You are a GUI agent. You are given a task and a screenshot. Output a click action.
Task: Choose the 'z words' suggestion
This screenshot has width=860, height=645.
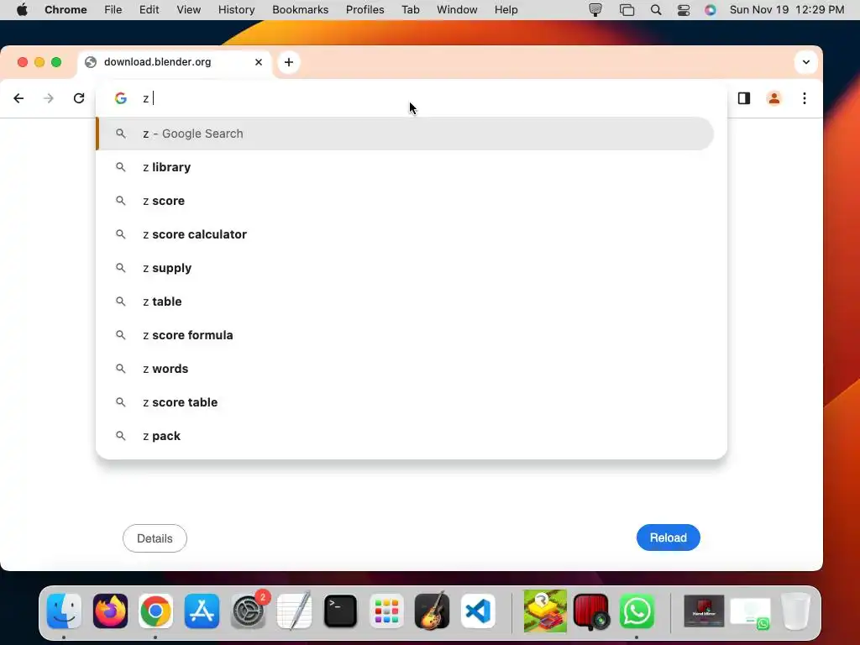[x=405, y=369]
